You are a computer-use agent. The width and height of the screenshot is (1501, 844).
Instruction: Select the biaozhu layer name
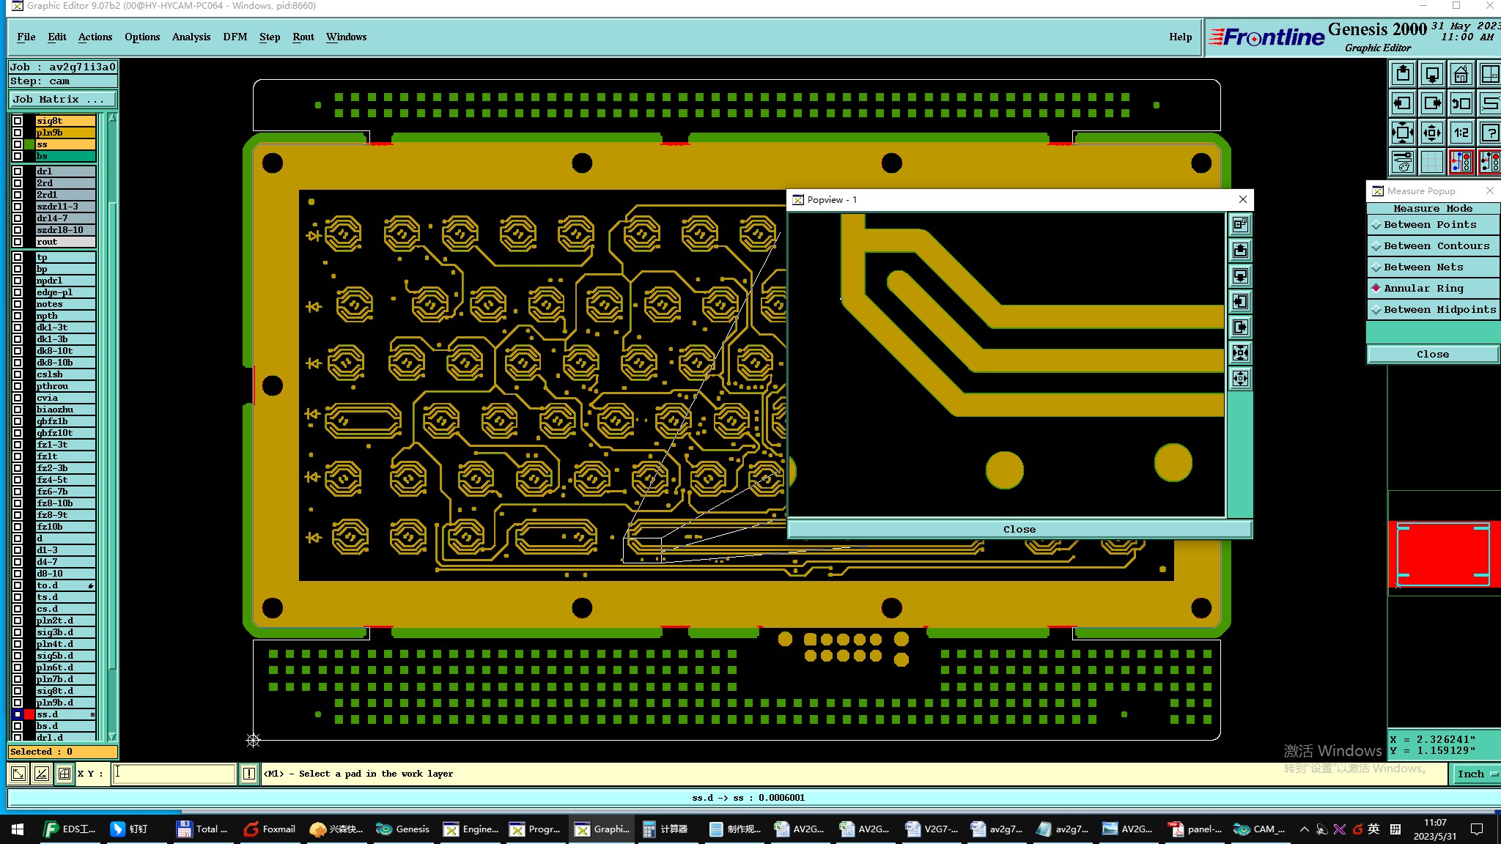pos(66,410)
